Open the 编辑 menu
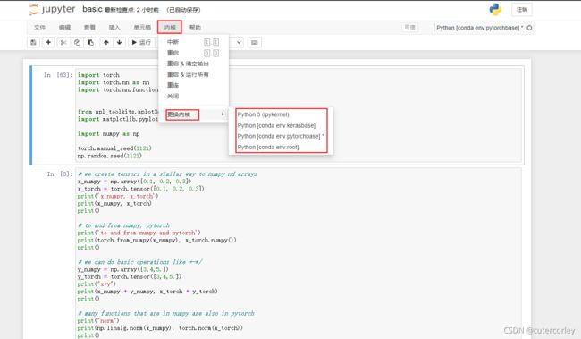 pos(64,27)
